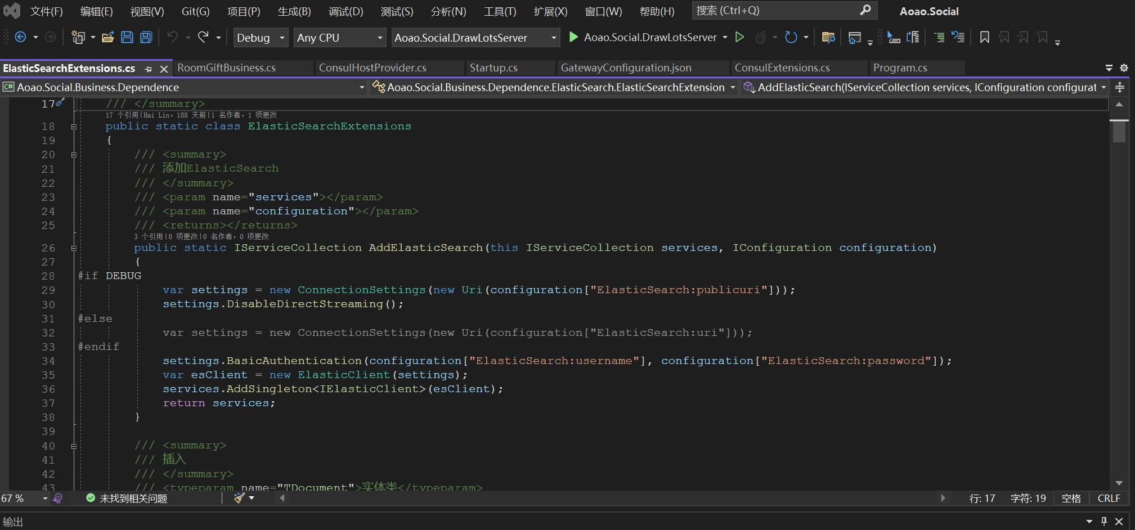The height and width of the screenshot is (530, 1135).
Task: Click the blue Restart circular arrow icon
Action: point(791,37)
